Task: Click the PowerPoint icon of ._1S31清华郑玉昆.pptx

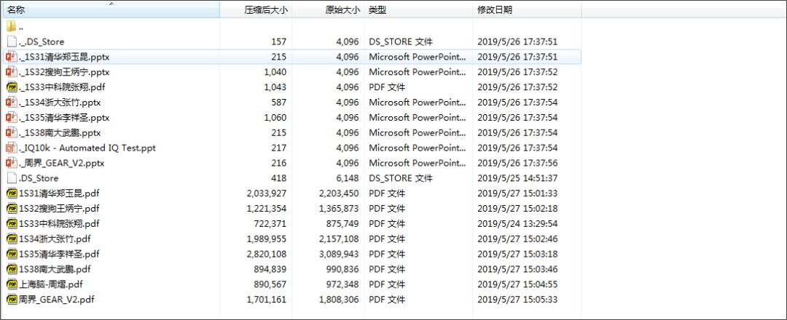Action: click(x=11, y=57)
